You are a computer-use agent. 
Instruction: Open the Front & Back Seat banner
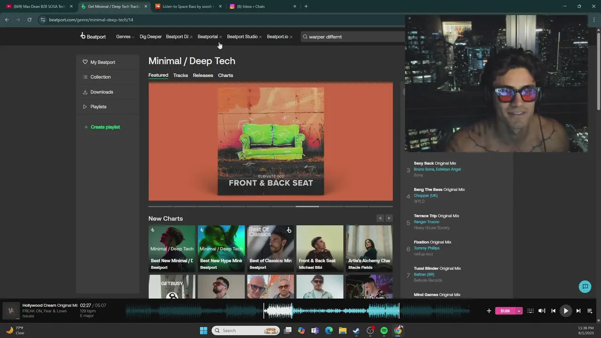point(270,142)
